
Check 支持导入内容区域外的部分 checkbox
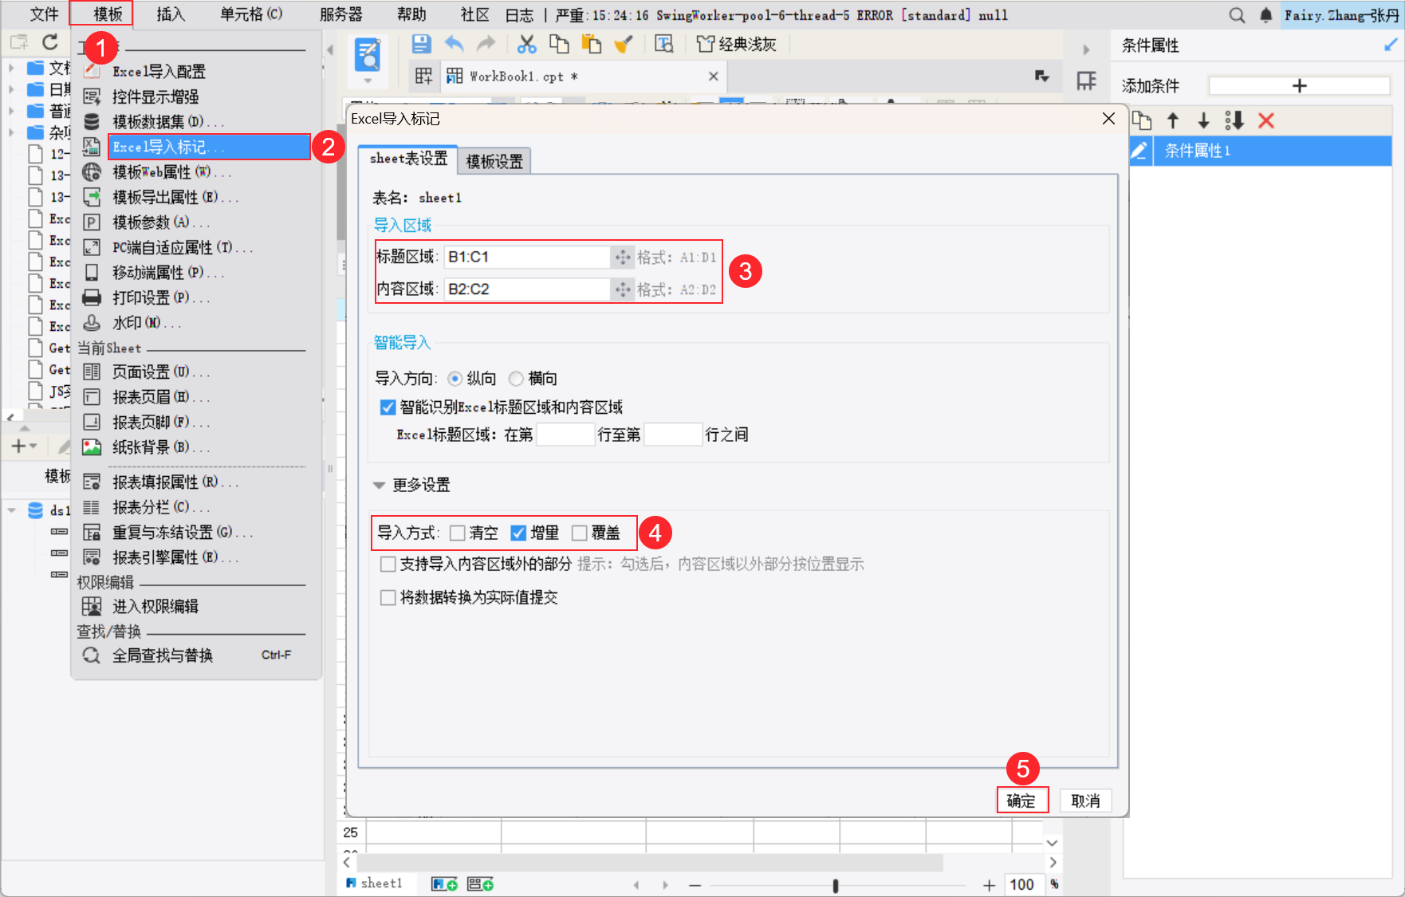[x=388, y=565]
